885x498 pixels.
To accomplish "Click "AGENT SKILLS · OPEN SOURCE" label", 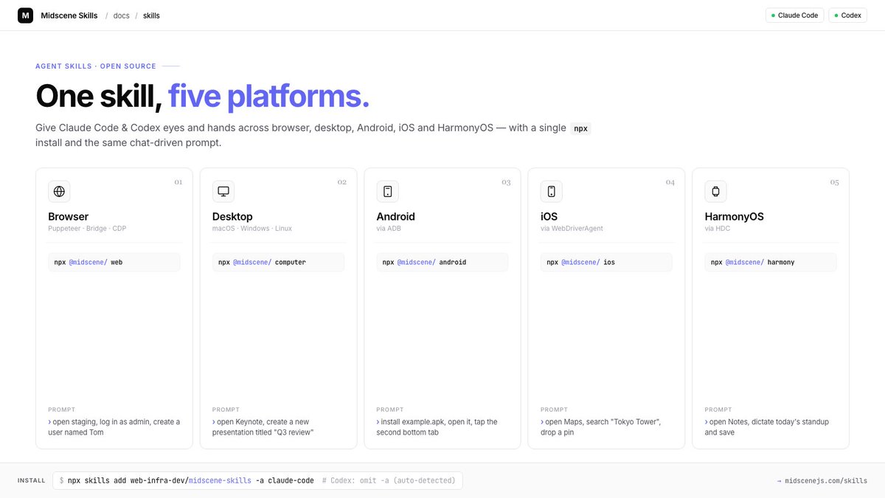I will point(96,66).
